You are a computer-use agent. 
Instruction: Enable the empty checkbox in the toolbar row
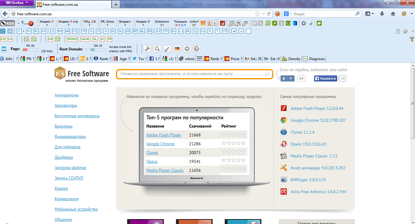point(249,31)
